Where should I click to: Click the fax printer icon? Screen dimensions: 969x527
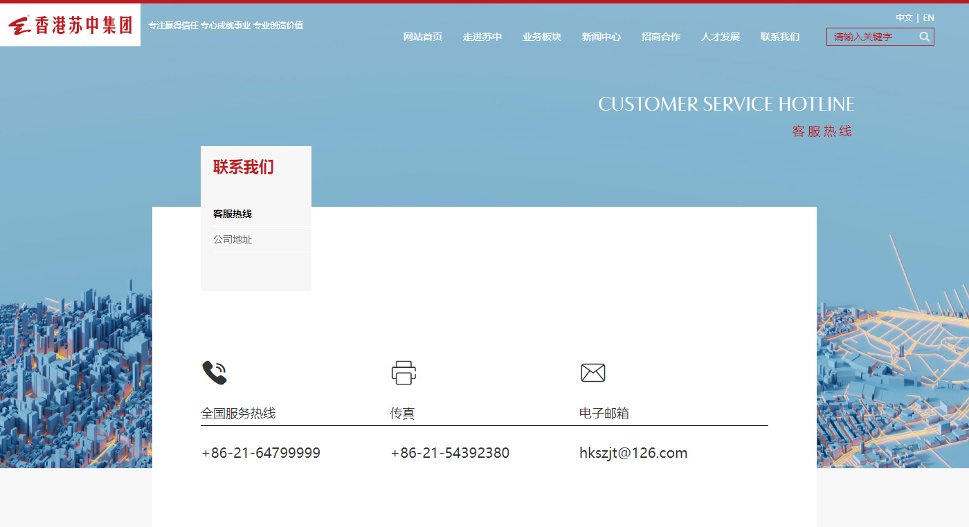tap(404, 373)
